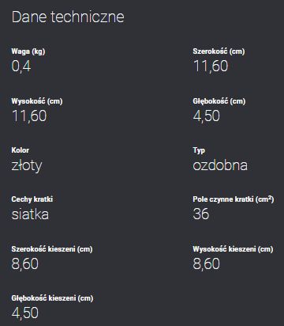Screen dimensions: 284x326
Task: Click the Dane techniczne heading
Action: click(68, 17)
